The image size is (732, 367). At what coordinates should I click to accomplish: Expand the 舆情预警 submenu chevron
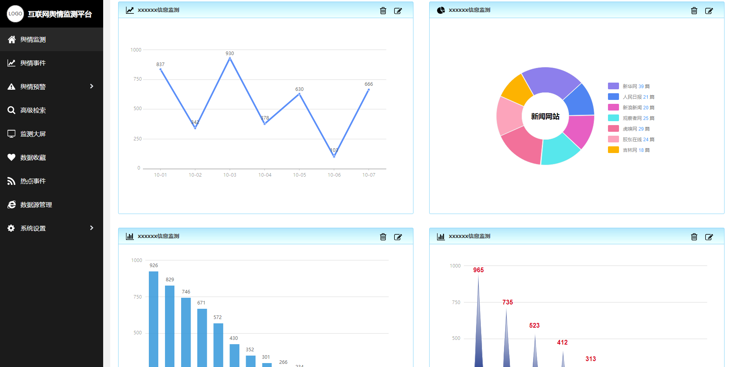pos(92,86)
